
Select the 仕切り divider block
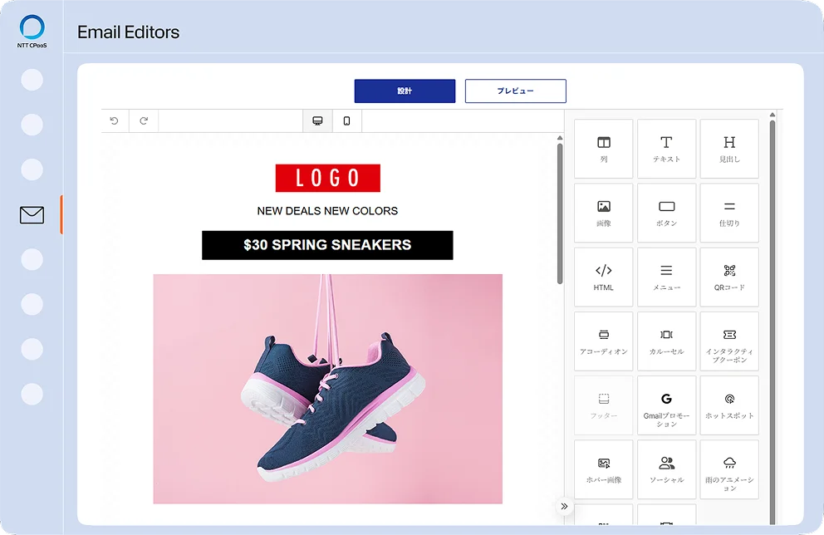click(729, 213)
